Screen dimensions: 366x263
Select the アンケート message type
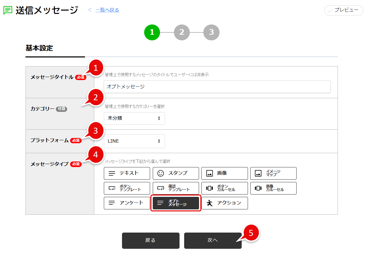pyautogui.click(x=127, y=203)
